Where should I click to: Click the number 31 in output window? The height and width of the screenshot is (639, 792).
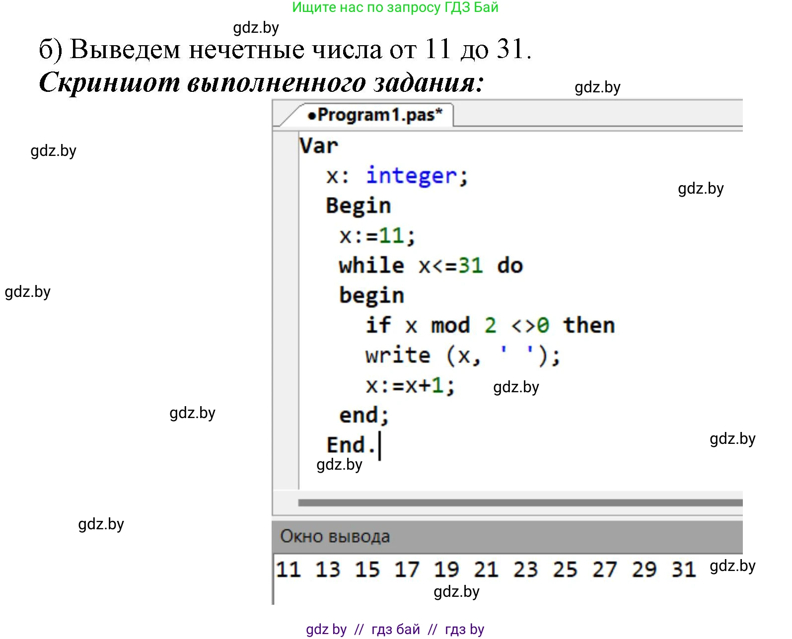pos(683,569)
